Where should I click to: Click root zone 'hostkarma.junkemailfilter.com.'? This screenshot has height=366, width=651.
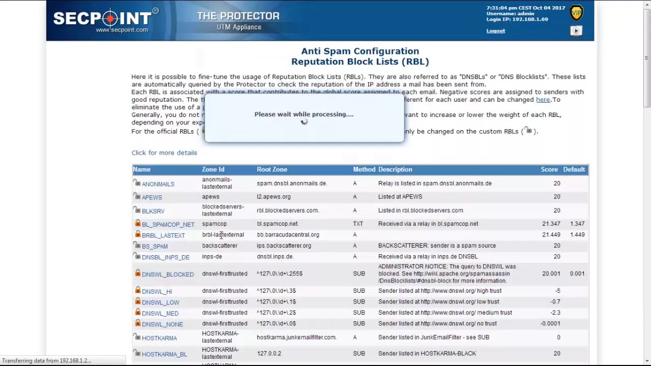pyautogui.click(x=297, y=337)
